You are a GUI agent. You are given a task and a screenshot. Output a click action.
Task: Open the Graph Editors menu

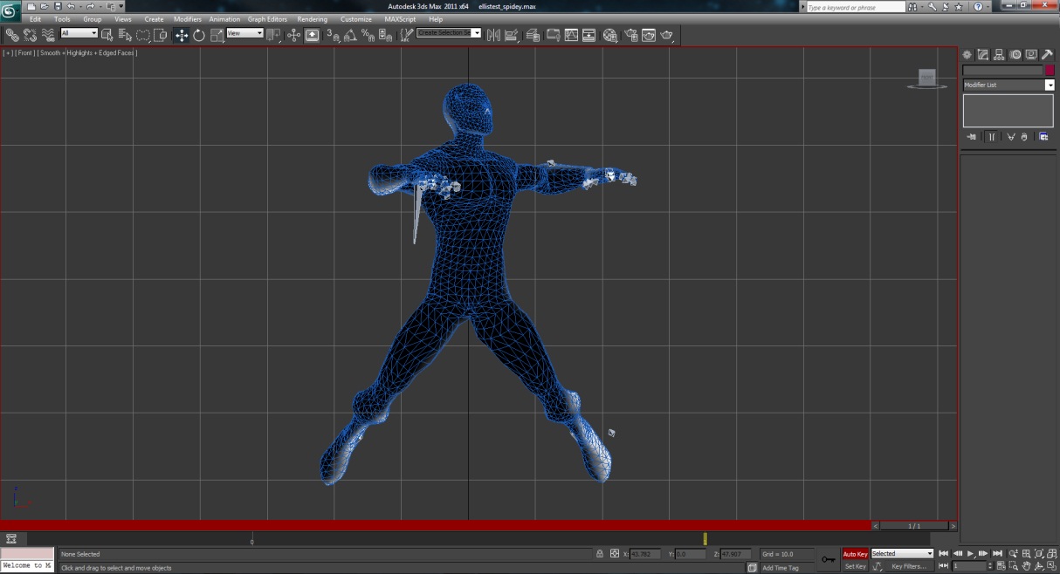tap(267, 19)
